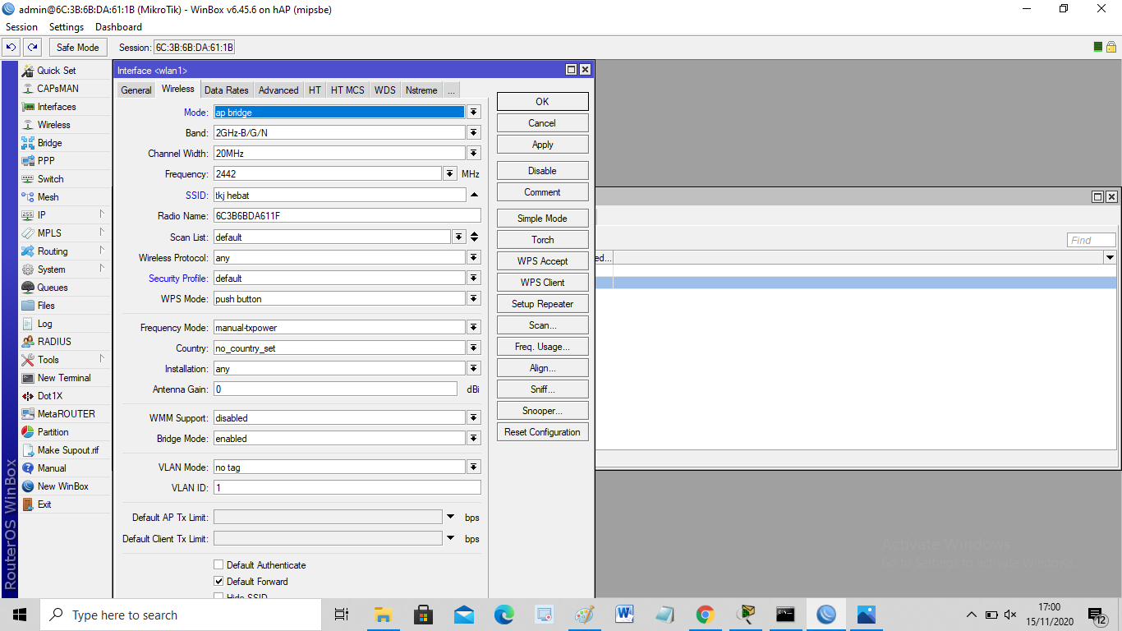Expand the IP submenu

coord(102,214)
